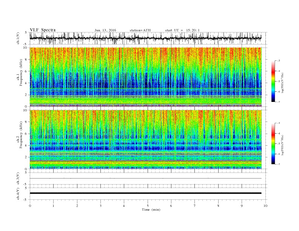Click the '-3' value on ch.1 colorbar
The image size is (299, 231).
pos(279,61)
